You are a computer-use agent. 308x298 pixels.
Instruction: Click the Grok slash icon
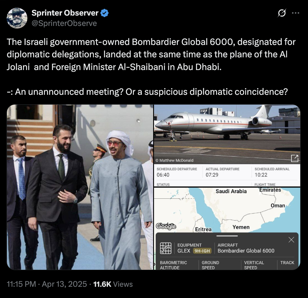tap(282, 13)
